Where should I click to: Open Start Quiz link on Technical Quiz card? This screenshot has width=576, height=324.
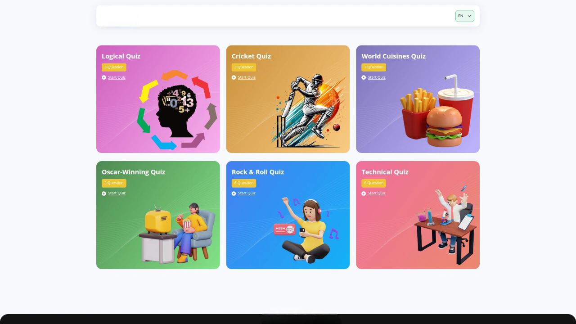click(x=377, y=193)
